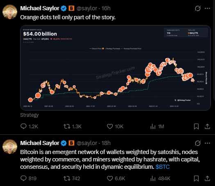Open Grok icon on first tweet
The height and width of the screenshot is (186, 215).
197,8
